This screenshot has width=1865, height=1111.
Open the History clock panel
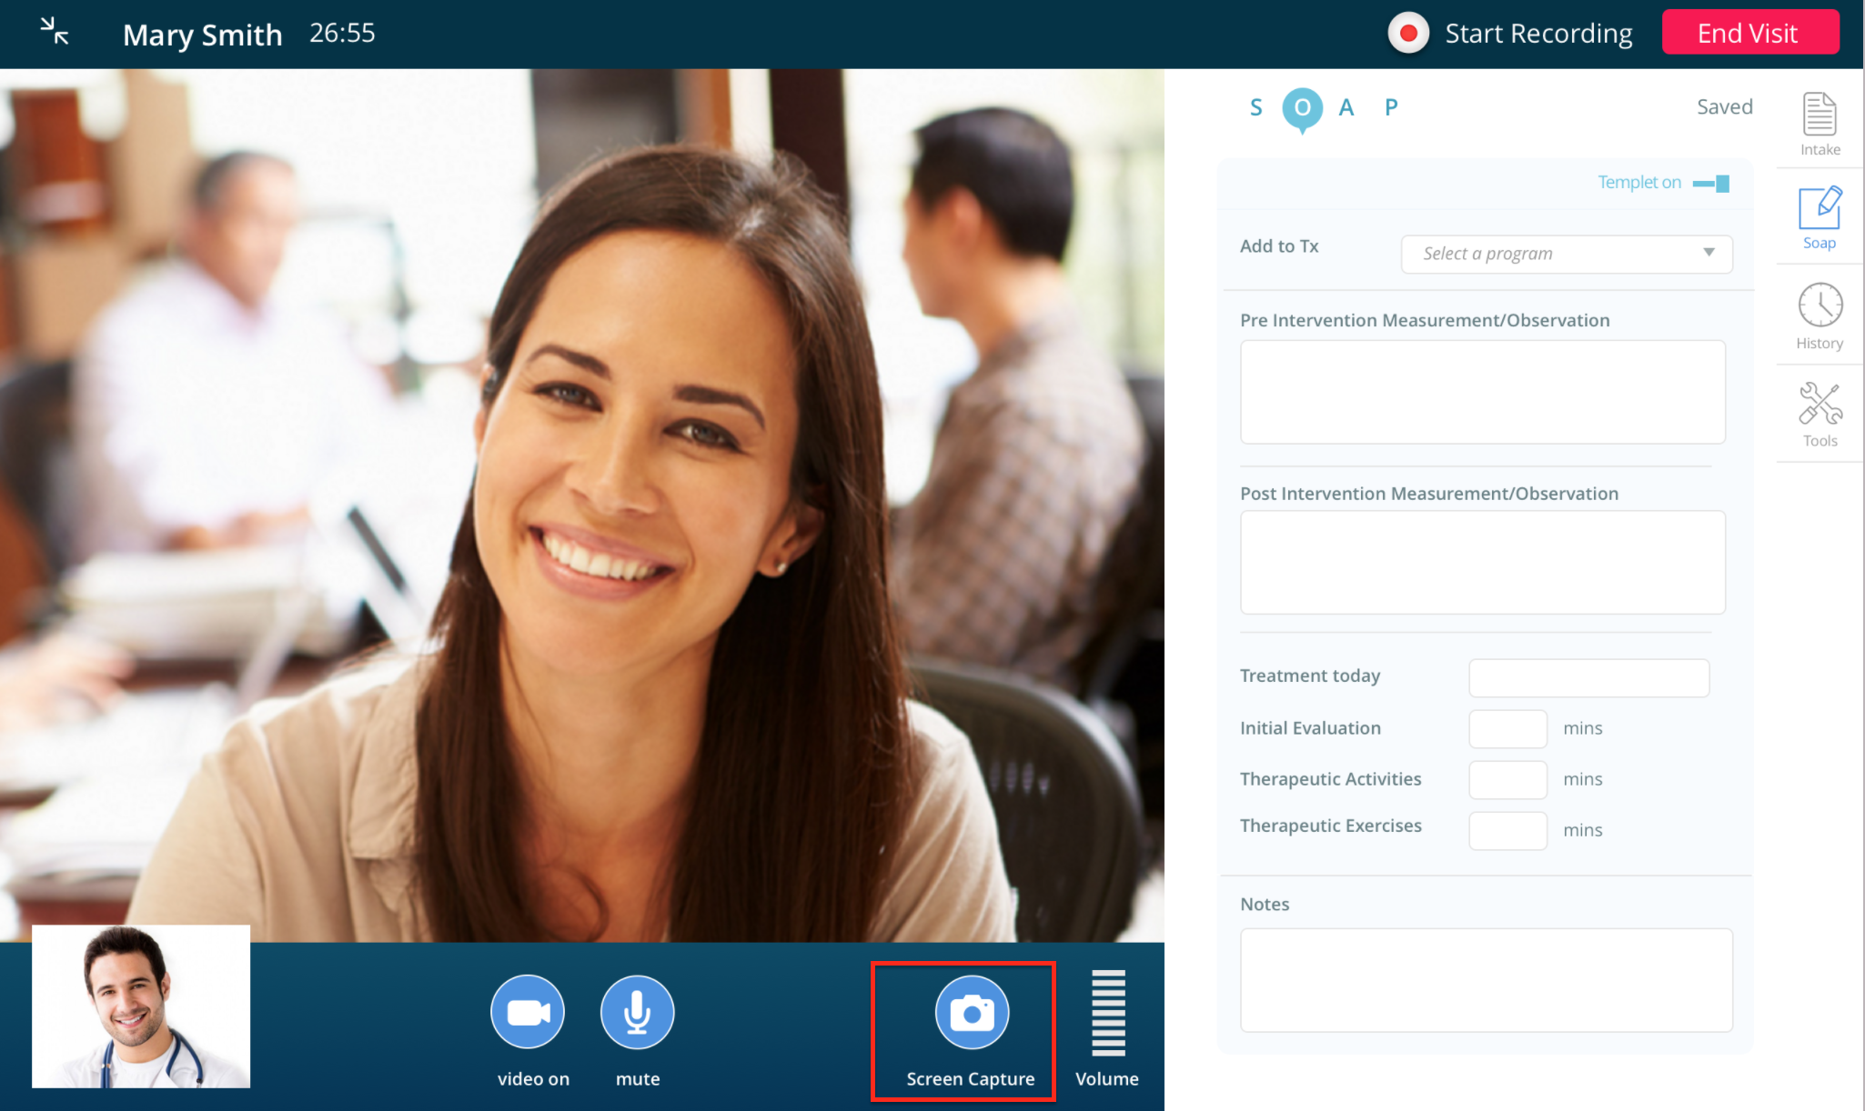click(x=1820, y=315)
